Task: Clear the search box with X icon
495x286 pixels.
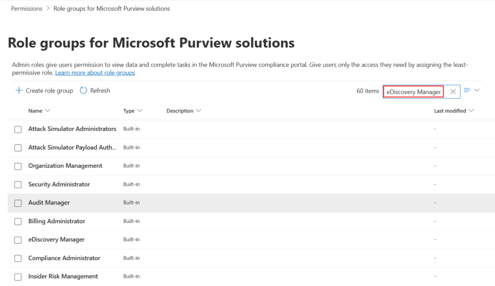Action: pos(453,92)
